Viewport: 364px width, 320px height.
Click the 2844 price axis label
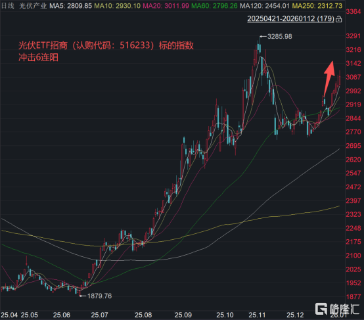[x=353, y=118]
